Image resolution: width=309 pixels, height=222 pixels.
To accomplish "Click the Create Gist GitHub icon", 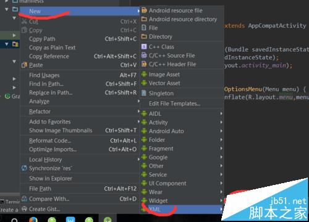I will [x=24, y=209].
